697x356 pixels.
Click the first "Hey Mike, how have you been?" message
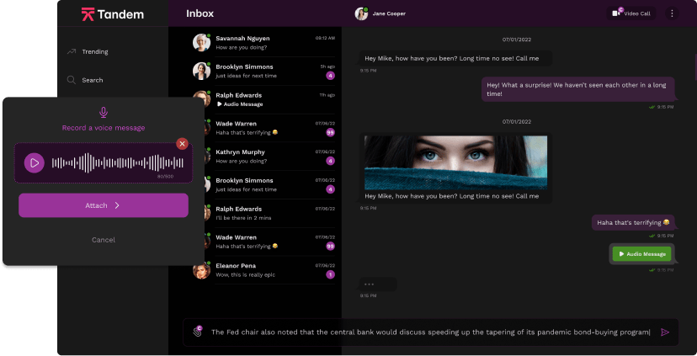[455, 58]
